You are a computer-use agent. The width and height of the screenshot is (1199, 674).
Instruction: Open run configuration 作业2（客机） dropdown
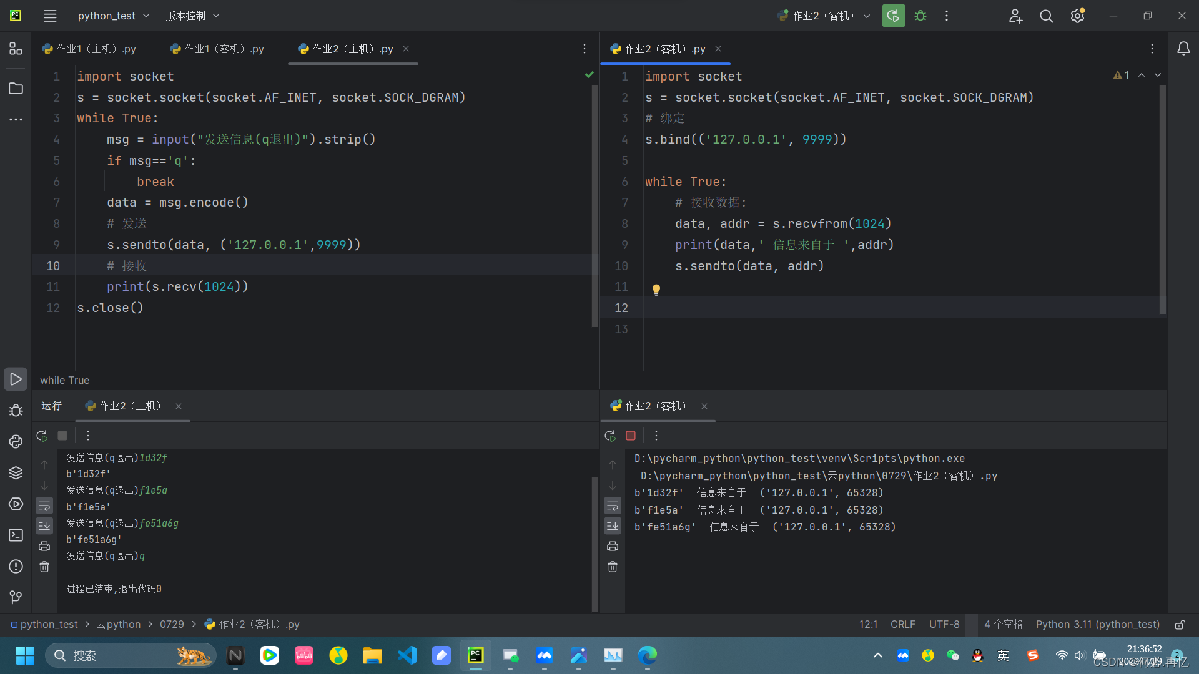click(x=824, y=16)
